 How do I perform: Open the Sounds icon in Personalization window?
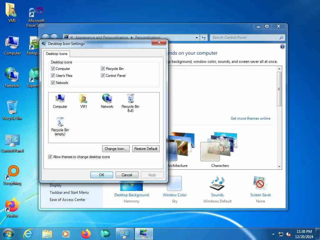pos(217,183)
